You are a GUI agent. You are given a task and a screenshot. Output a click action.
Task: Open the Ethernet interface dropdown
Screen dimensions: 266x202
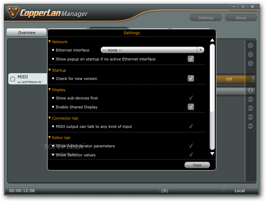tap(152, 50)
